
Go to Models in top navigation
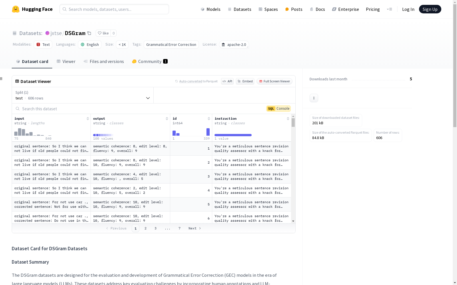coord(211,9)
